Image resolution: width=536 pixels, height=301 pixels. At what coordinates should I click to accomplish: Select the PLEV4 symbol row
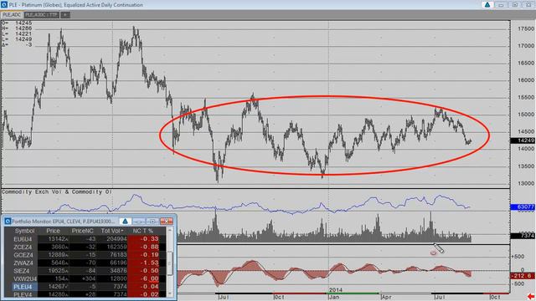tap(23, 294)
